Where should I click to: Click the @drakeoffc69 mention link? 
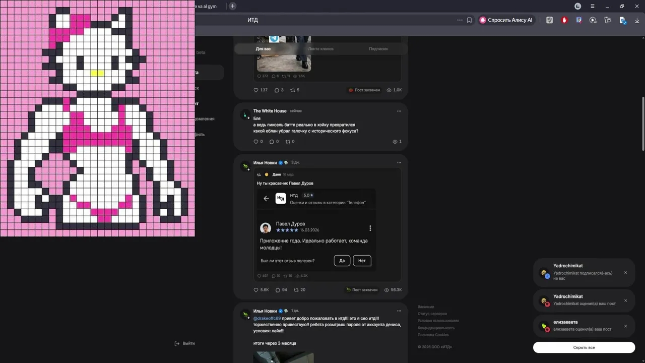click(x=267, y=319)
